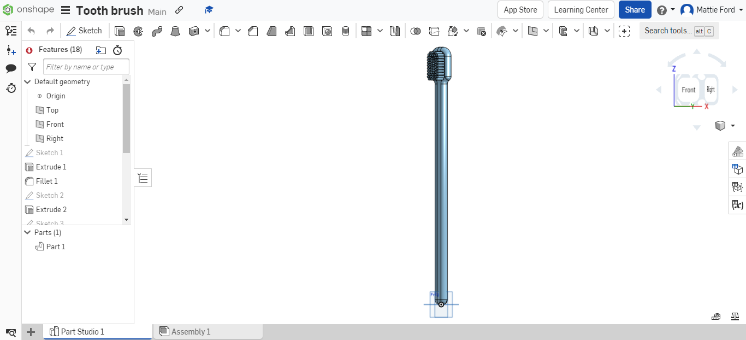
Task: Open the Sweep tool
Action: pos(157,31)
